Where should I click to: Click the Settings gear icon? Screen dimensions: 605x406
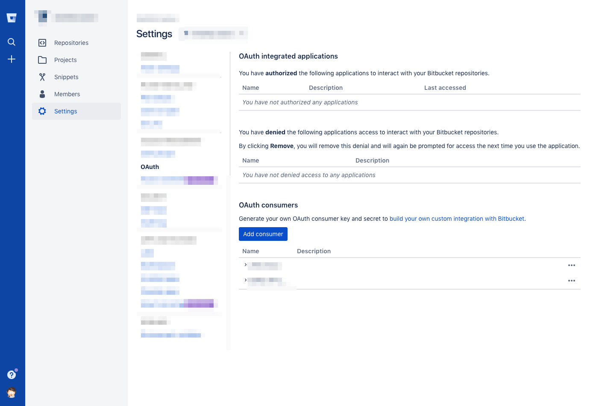42,111
